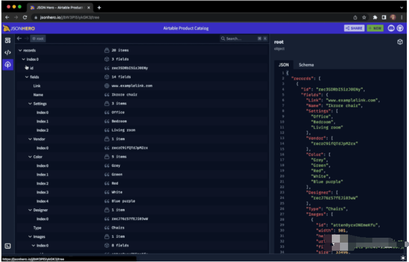This screenshot has height=262, width=409.
Task: Switch to the Schema tab
Action: point(306,65)
